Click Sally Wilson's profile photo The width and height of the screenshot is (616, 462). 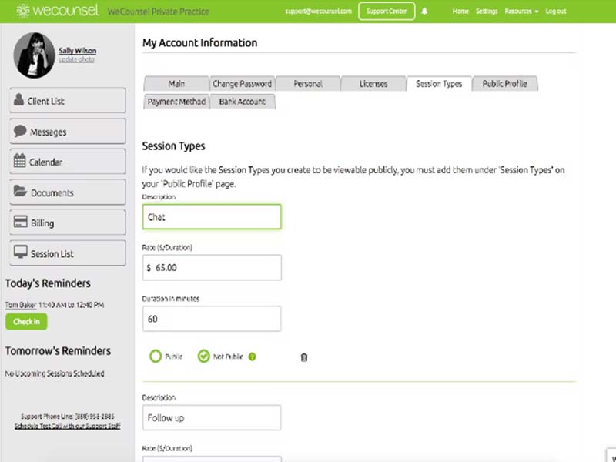click(34, 55)
